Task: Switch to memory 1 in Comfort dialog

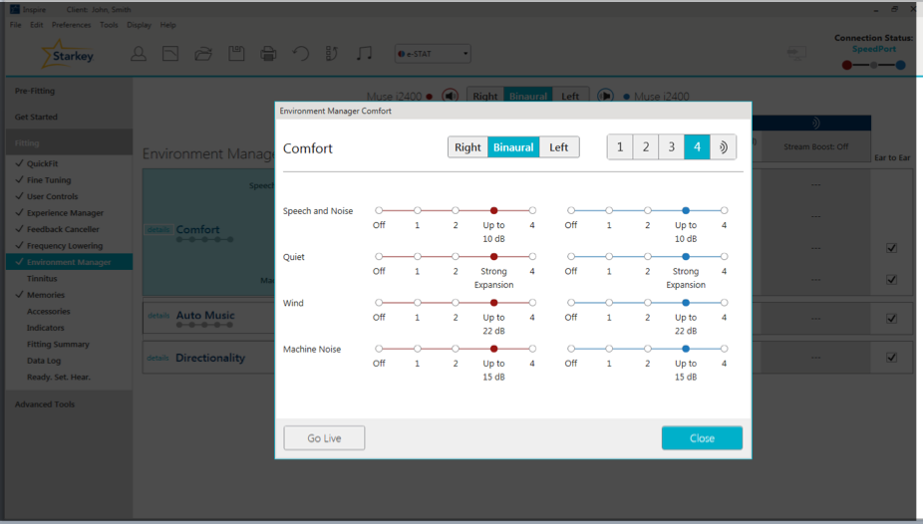Action: pos(620,147)
